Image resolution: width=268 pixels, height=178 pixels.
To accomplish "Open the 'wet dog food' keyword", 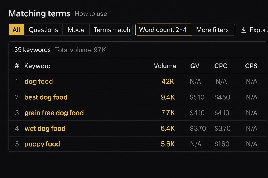I will click(x=45, y=129).
